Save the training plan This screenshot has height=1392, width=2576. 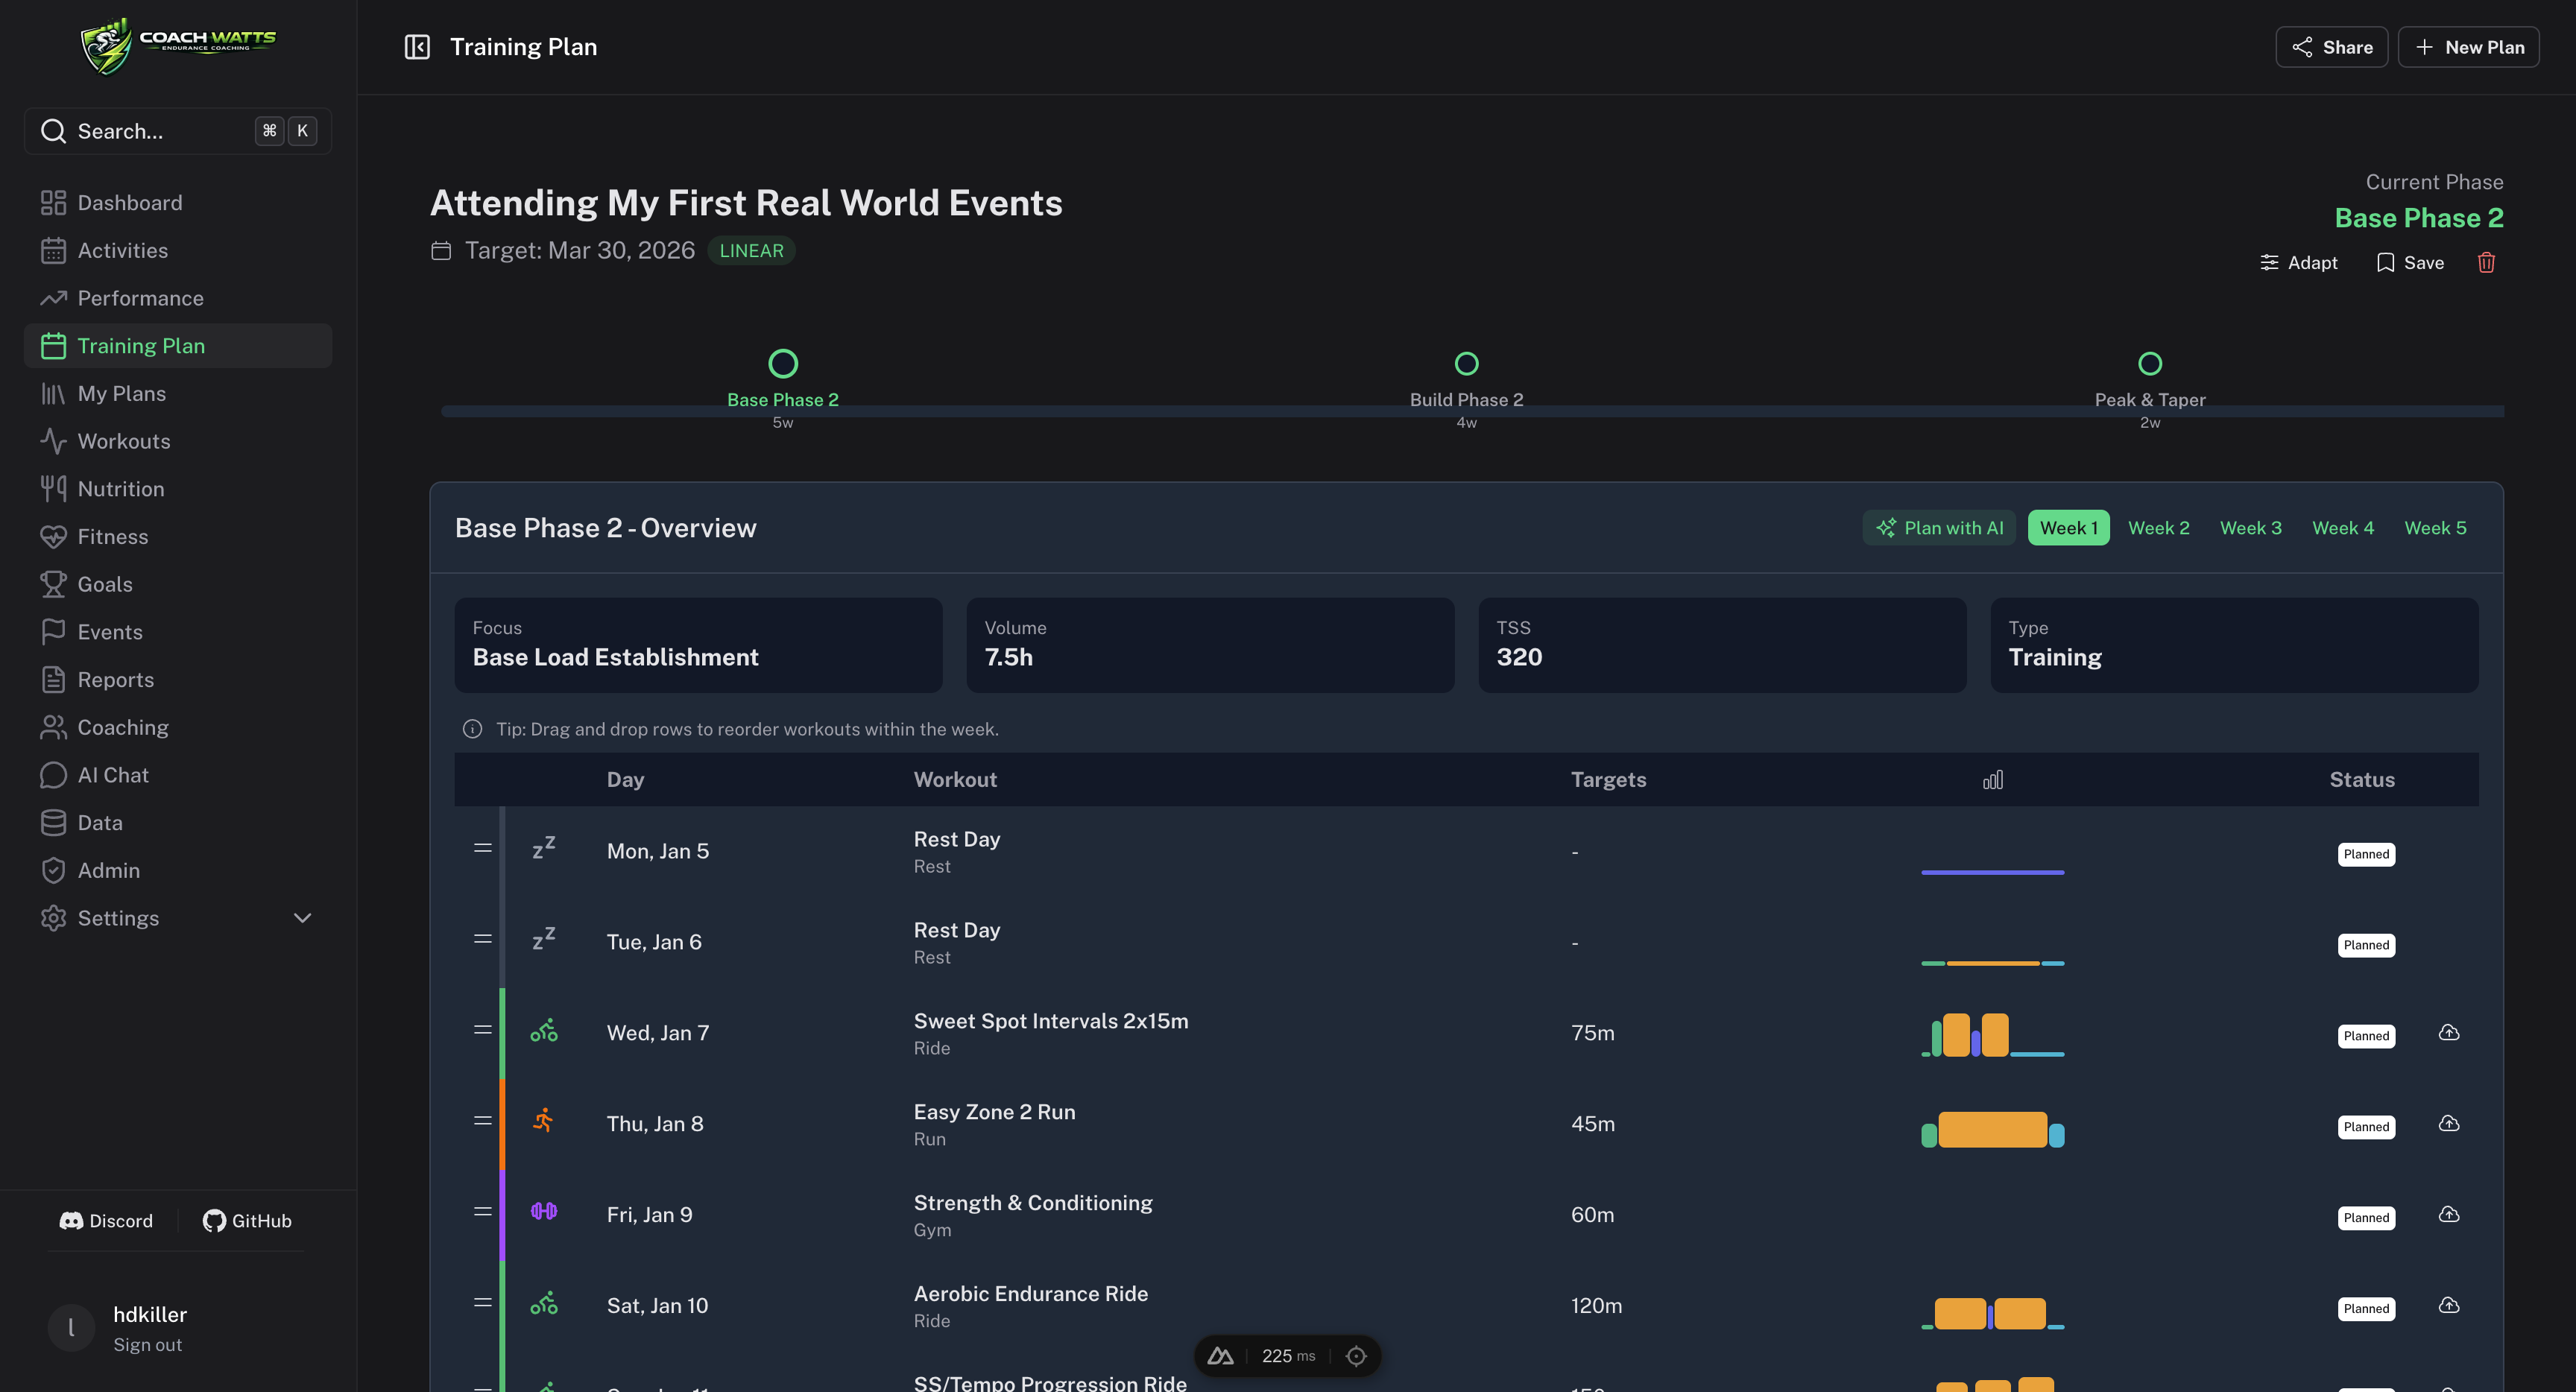(x=2410, y=263)
